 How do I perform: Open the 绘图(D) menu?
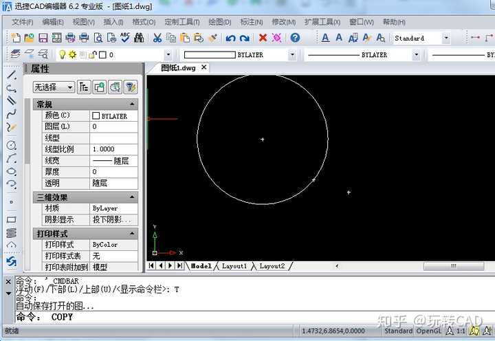click(220, 22)
